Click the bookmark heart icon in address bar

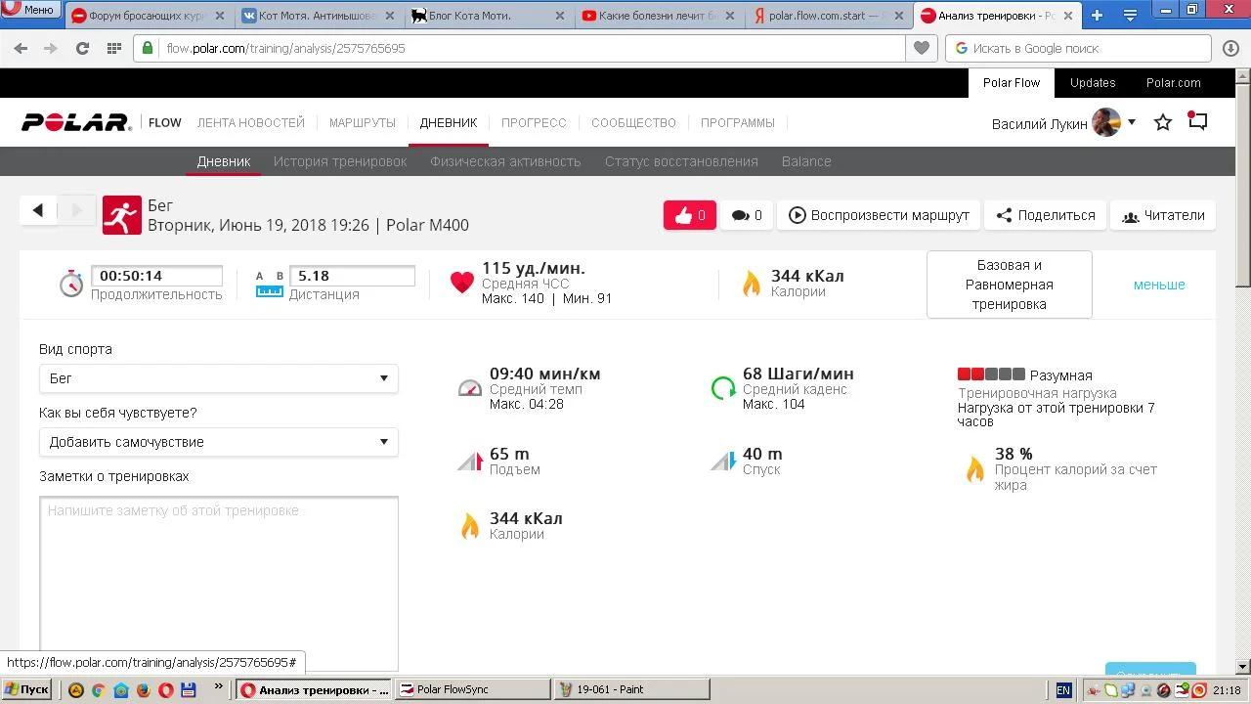pos(921,48)
